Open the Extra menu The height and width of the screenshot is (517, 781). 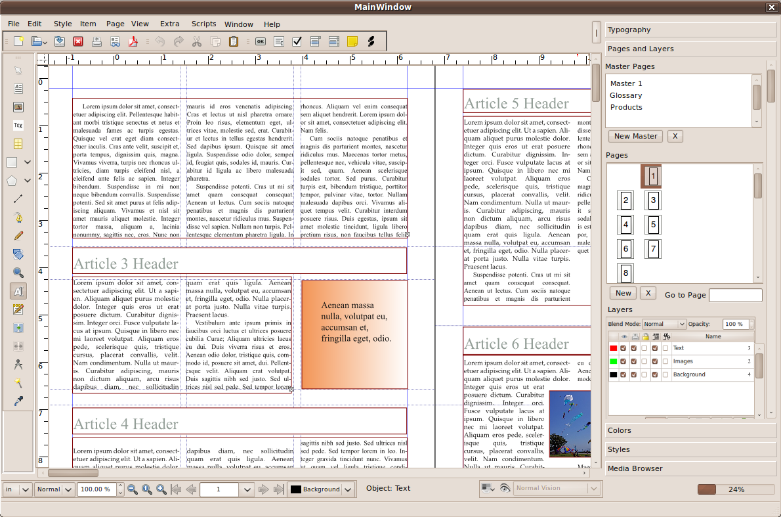point(169,24)
